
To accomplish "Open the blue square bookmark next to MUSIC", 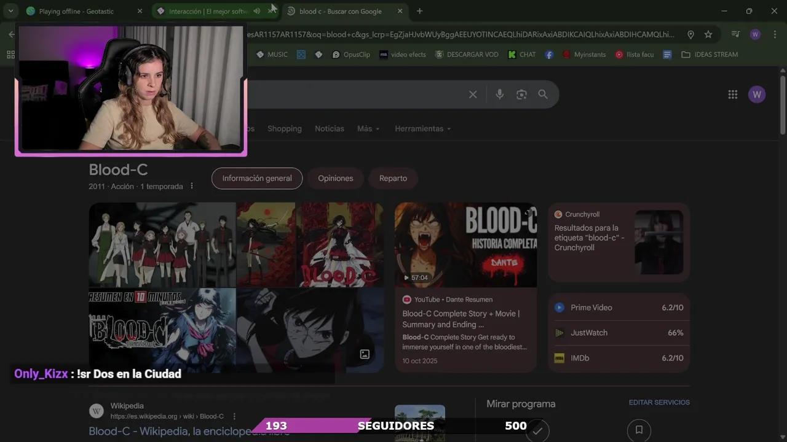I will tap(301, 55).
